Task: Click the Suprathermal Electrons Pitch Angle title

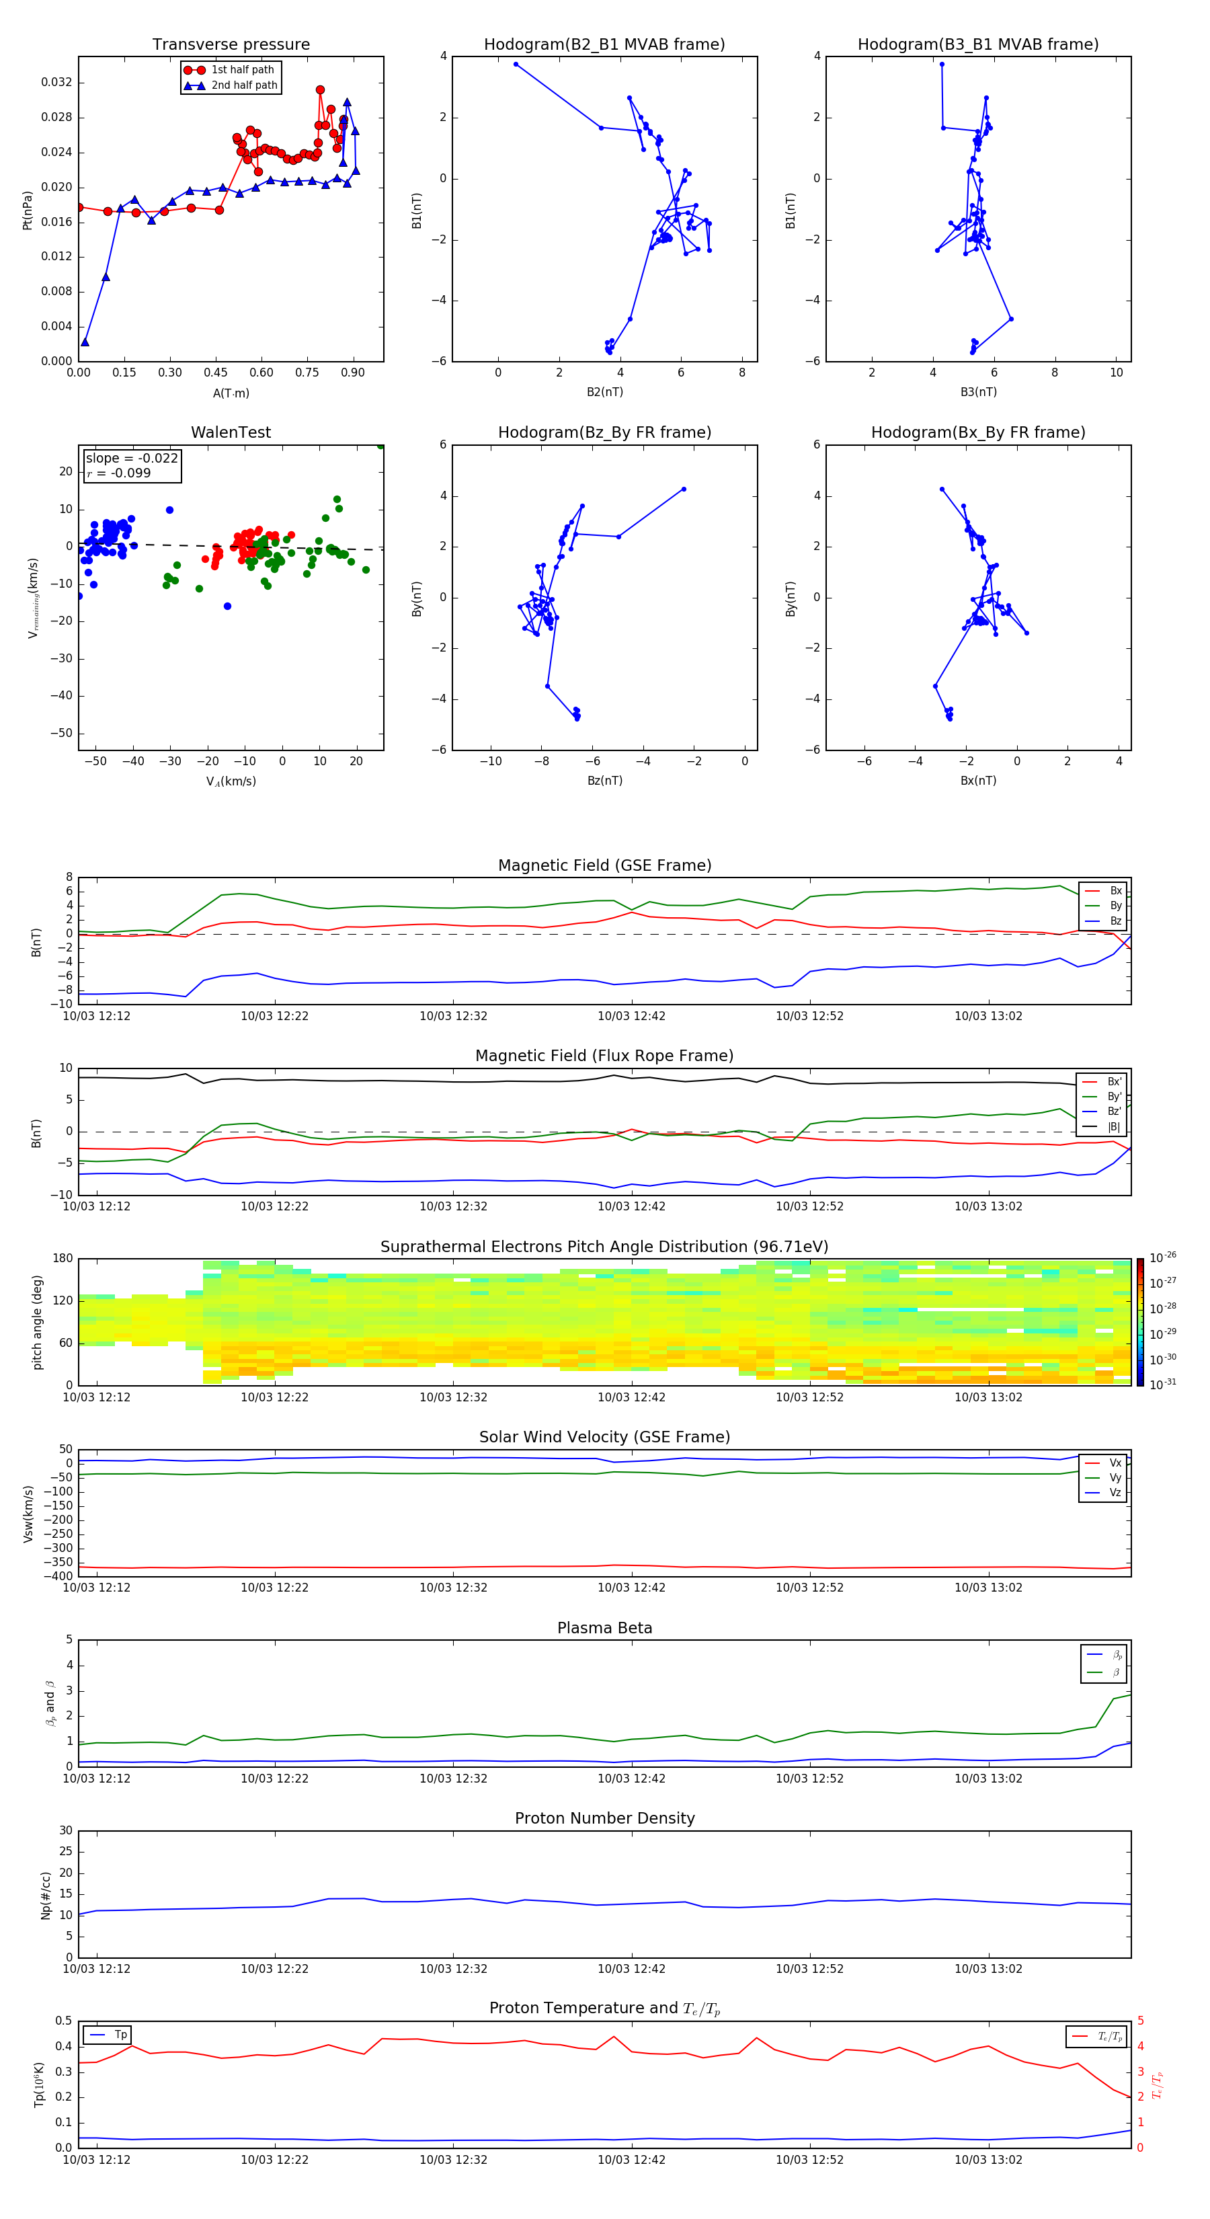Action: point(604,1247)
